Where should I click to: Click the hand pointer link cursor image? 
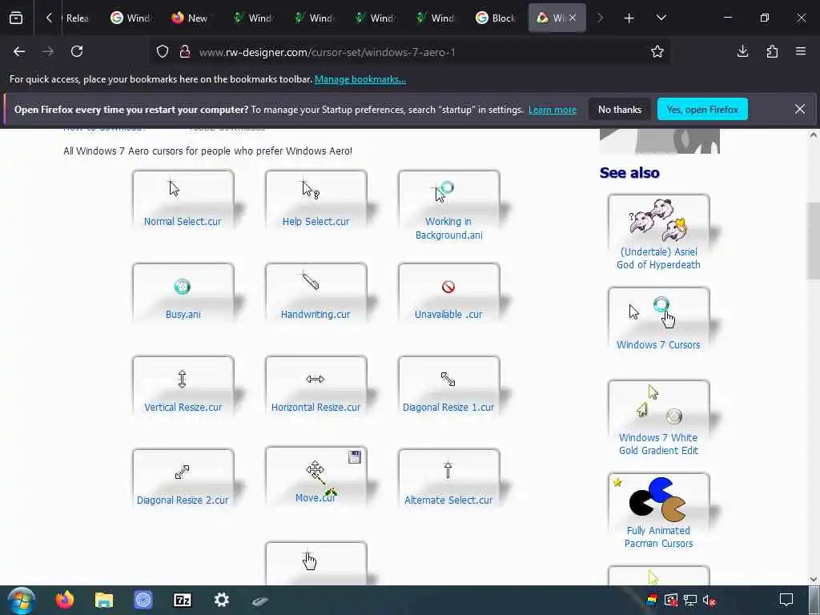point(309,561)
